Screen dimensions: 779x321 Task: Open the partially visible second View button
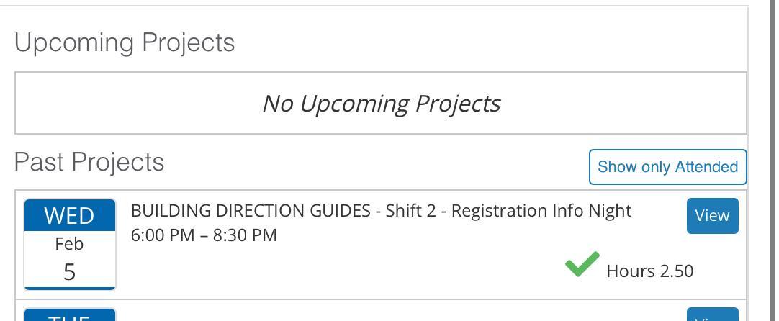(x=712, y=315)
